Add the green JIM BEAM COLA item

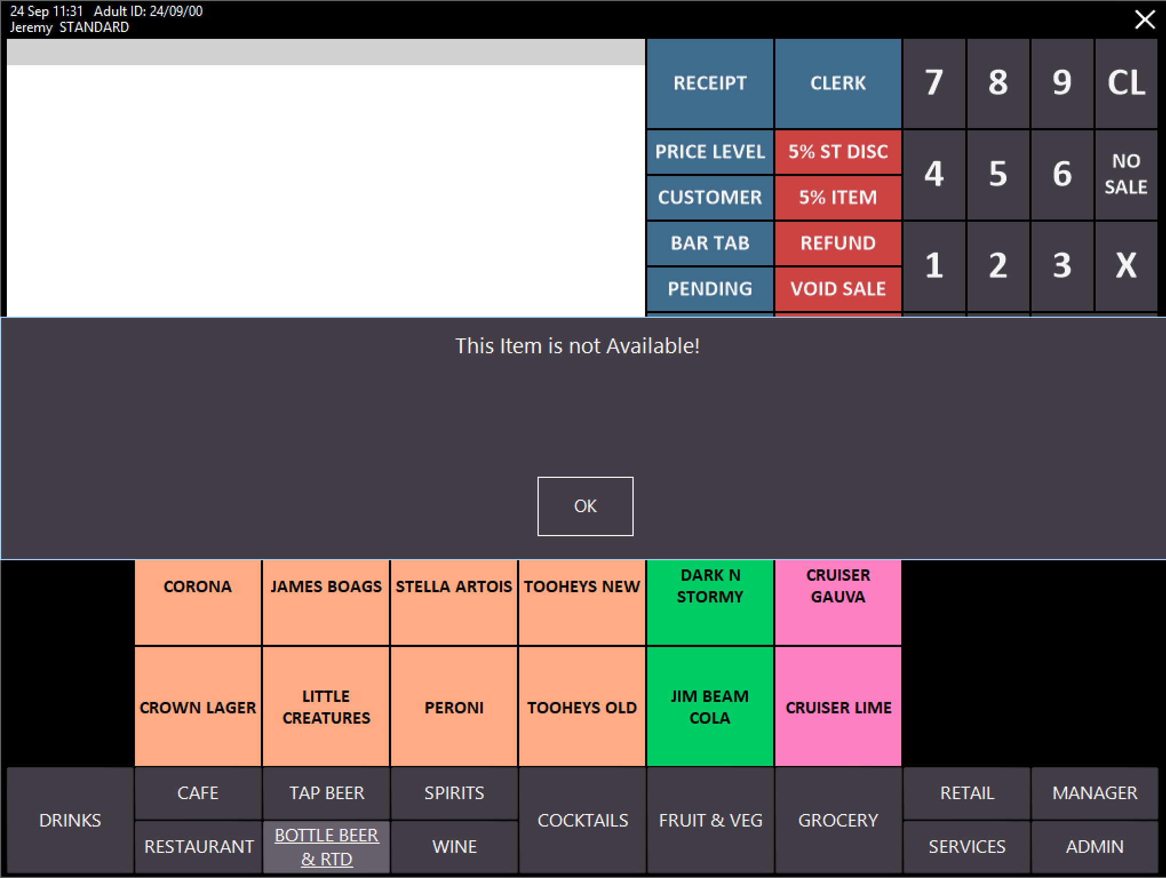point(709,707)
